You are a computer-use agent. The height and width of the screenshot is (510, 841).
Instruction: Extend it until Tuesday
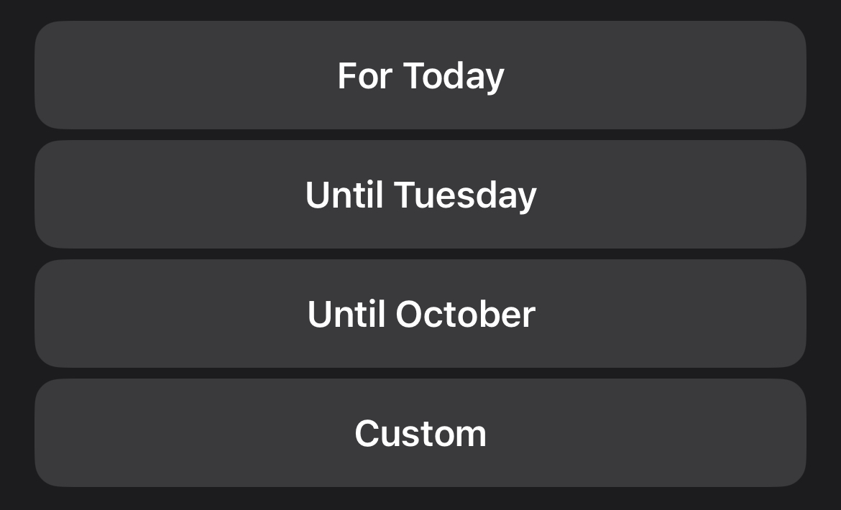[x=420, y=195]
